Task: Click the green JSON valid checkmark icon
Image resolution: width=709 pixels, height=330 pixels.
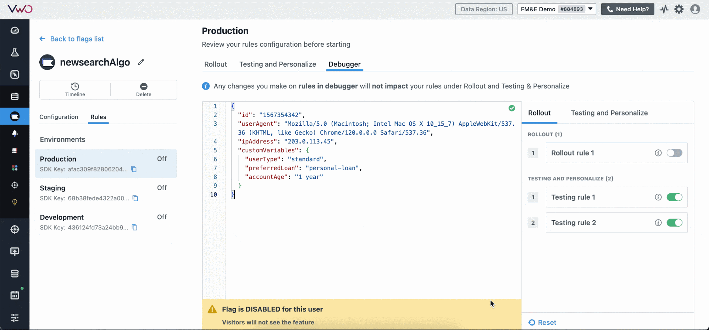Action: (x=512, y=108)
